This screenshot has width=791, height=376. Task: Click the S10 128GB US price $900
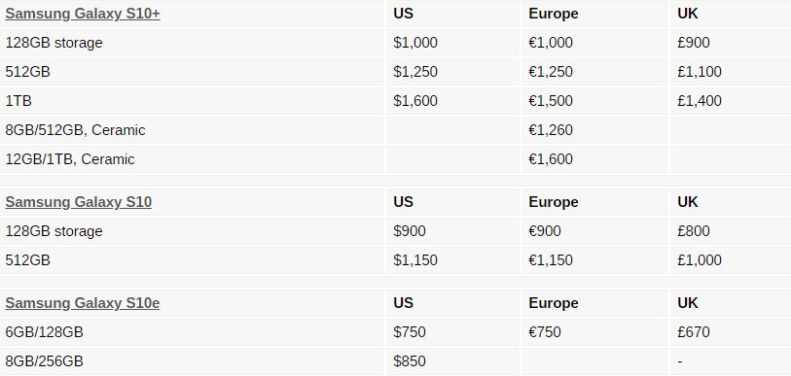[409, 231]
